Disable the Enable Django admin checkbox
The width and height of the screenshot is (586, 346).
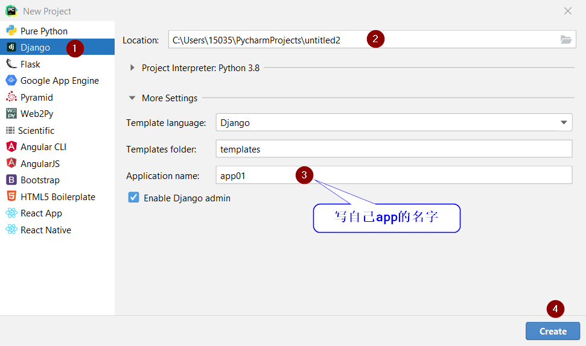(134, 198)
